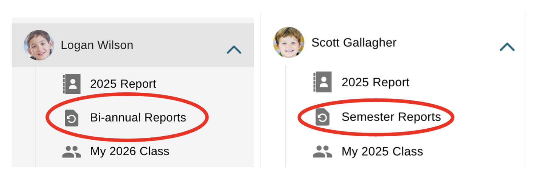Click the Bi-annual Reports document history icon
541x187 pixels.
tap(72, 118)
